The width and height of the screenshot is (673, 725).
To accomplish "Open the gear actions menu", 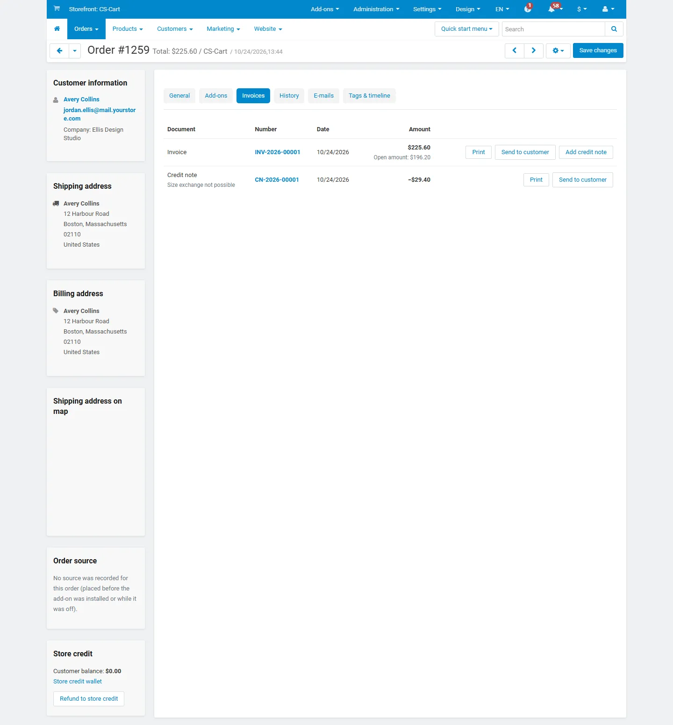I will 558,50.
